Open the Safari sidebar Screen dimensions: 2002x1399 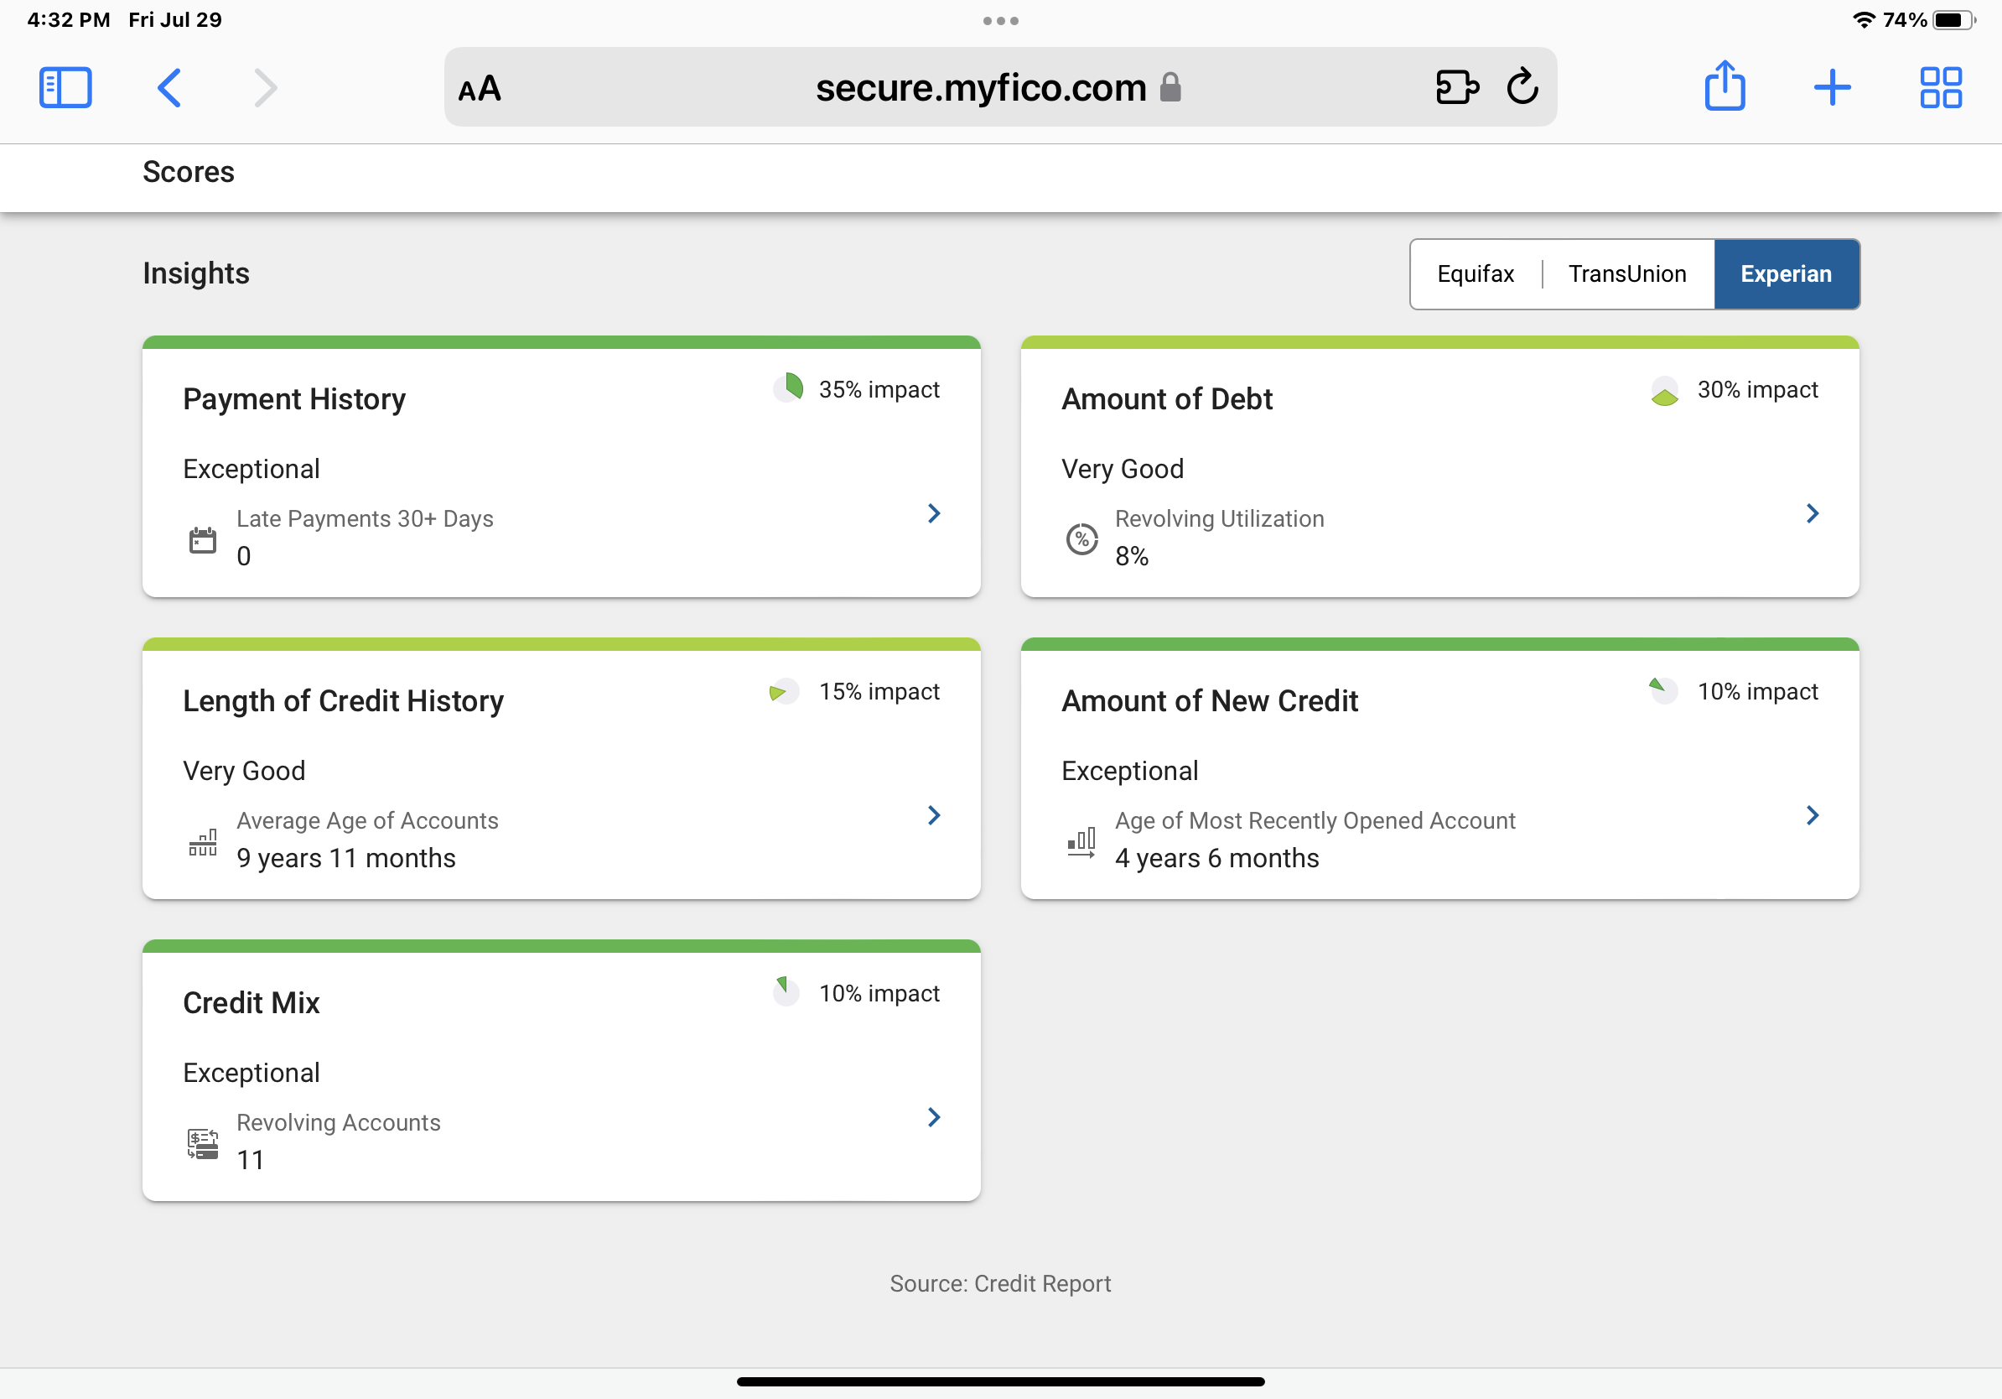coord(65,87)
